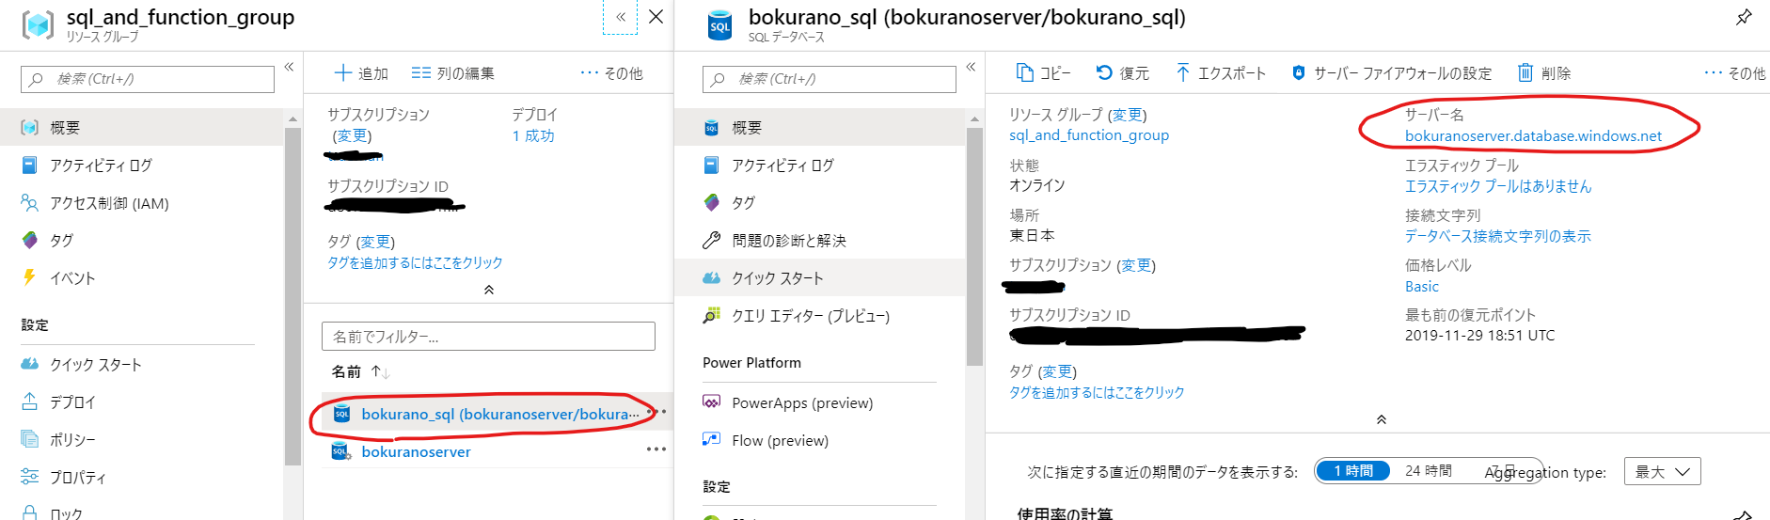This screenshot has width=1770, height=520.
Task: Focus the 名前でフィルター input field
Action: [x=488, y=337]
